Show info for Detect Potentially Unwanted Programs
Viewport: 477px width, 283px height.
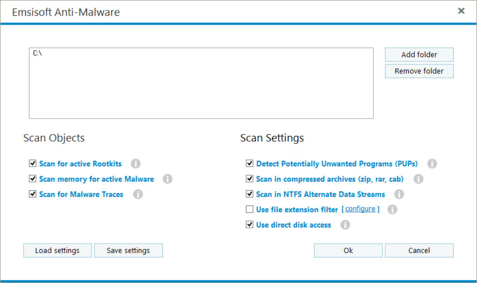(432, 164)
